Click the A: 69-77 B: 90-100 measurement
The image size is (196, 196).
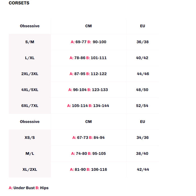click(88, 42)
